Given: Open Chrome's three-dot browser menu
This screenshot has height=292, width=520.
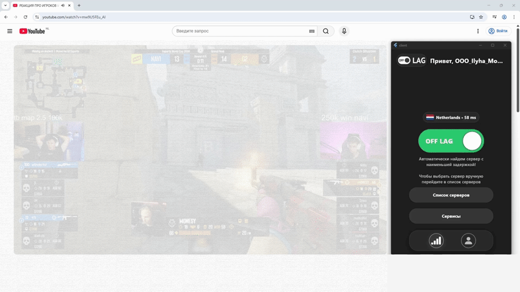Looking at the screenshot, I should (x=513, y=17).
